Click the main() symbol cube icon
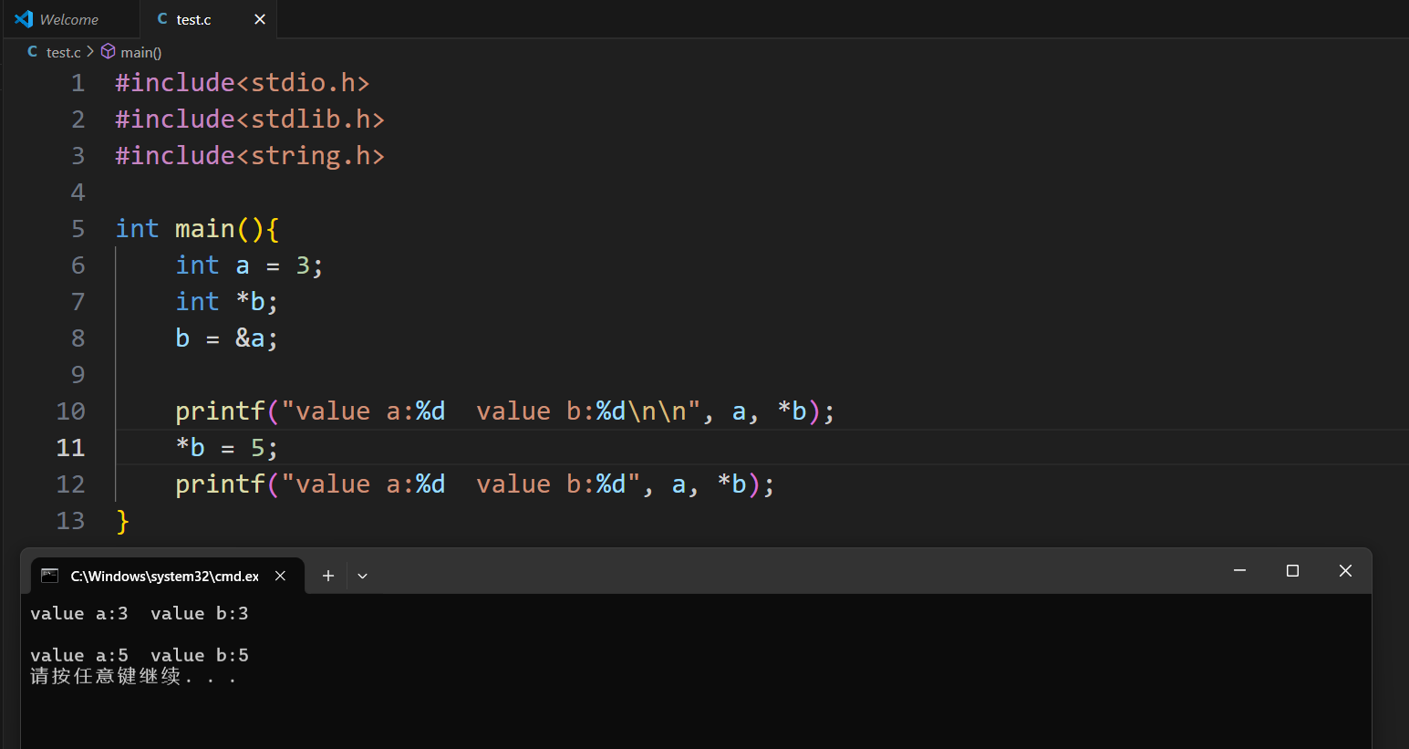Image resolution: width=1409 pixels, height=749 pixels. coord(109,52)
